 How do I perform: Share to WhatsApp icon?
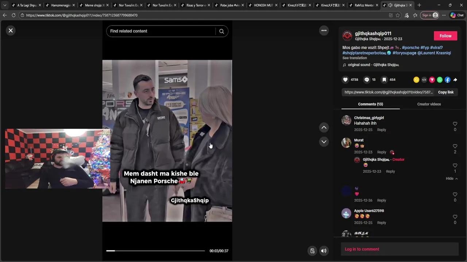(x=440, y=80)
